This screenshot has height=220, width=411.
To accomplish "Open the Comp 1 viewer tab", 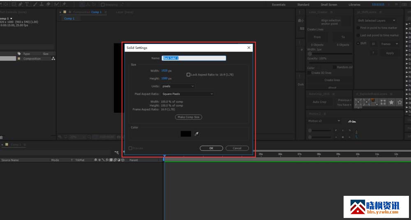I will coord(69,18).
